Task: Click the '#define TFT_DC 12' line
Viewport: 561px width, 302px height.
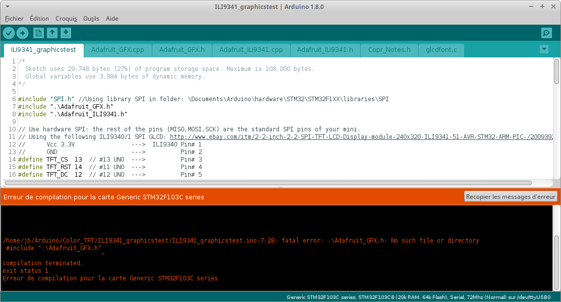Action: point(110,174)
